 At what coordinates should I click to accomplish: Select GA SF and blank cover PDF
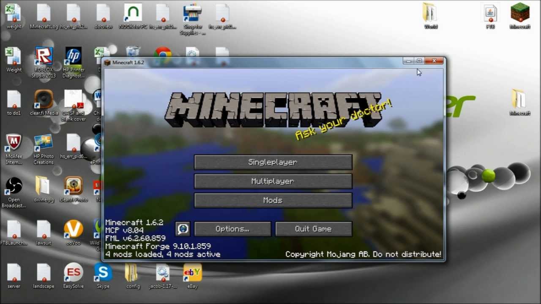point(74,106)
